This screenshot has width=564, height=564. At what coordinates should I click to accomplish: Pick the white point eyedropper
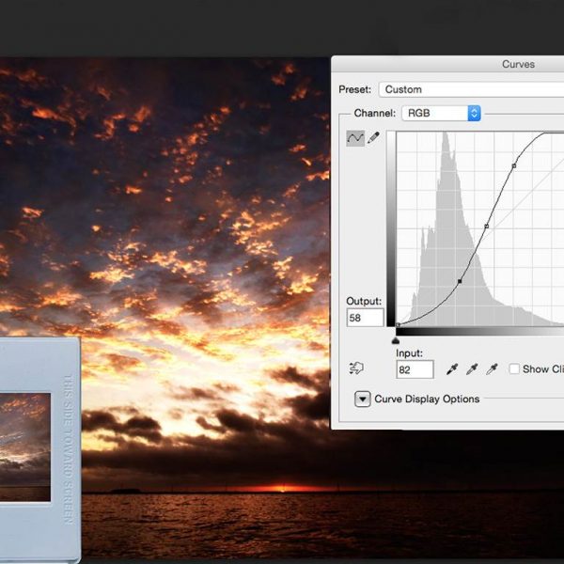click(x=492, y=368)
